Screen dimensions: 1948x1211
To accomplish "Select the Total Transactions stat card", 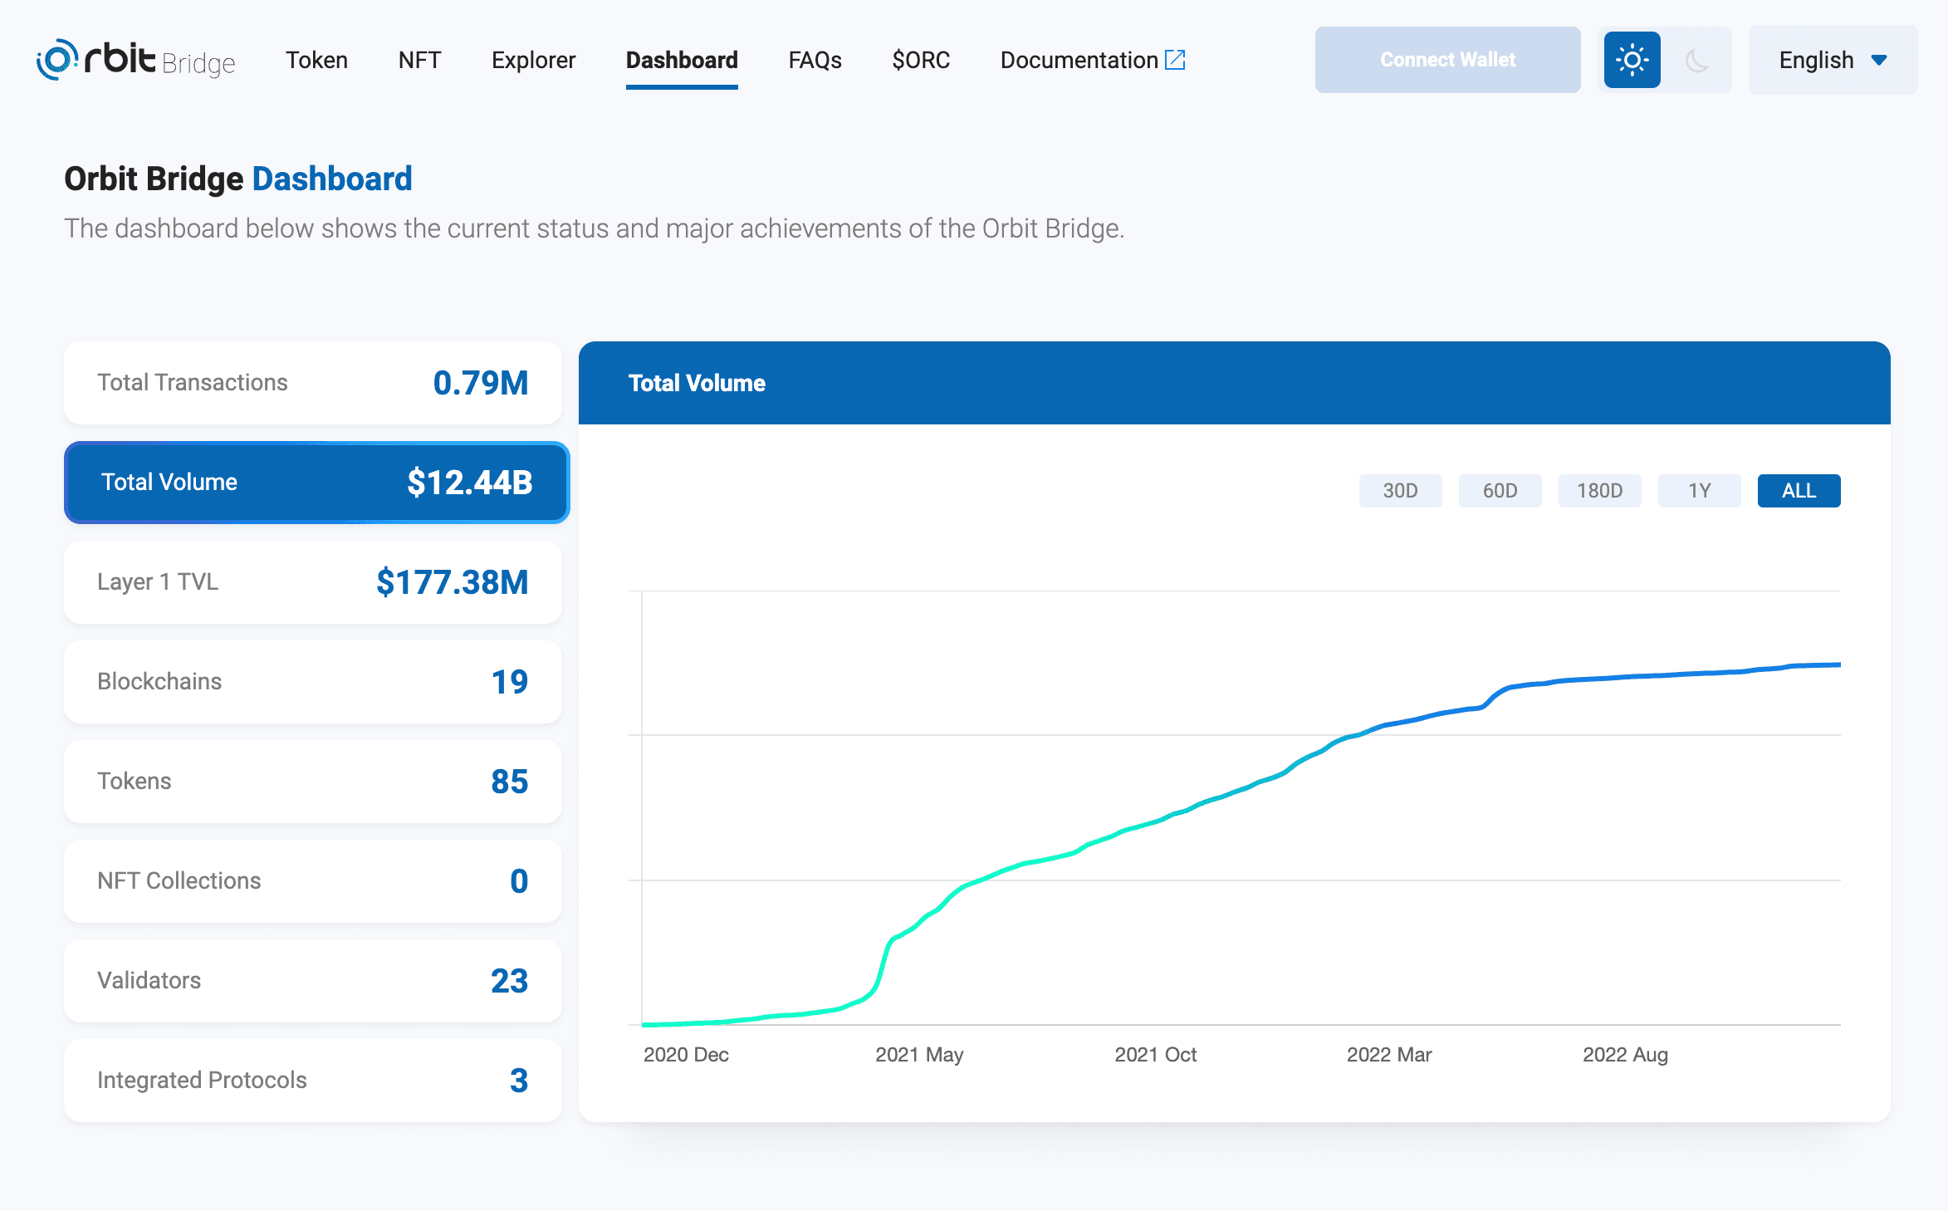I will coord(313,383).
